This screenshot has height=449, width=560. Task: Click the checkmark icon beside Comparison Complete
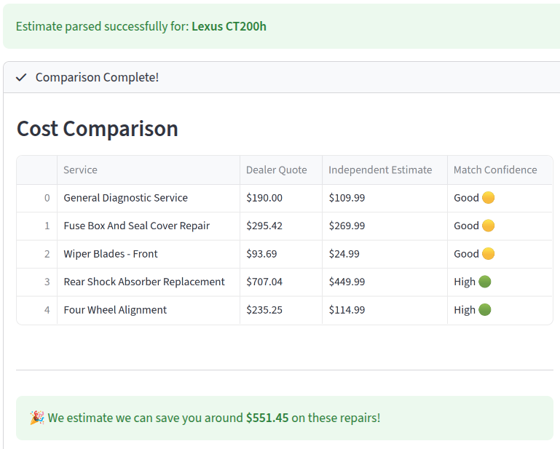click(x=21, y=77)
